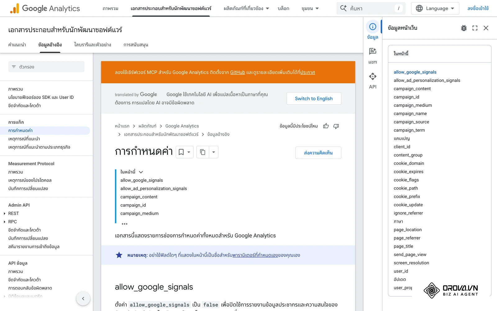
Task: Click the thumbs down icon
Action: pyautogui.click(x=336, y=126)
